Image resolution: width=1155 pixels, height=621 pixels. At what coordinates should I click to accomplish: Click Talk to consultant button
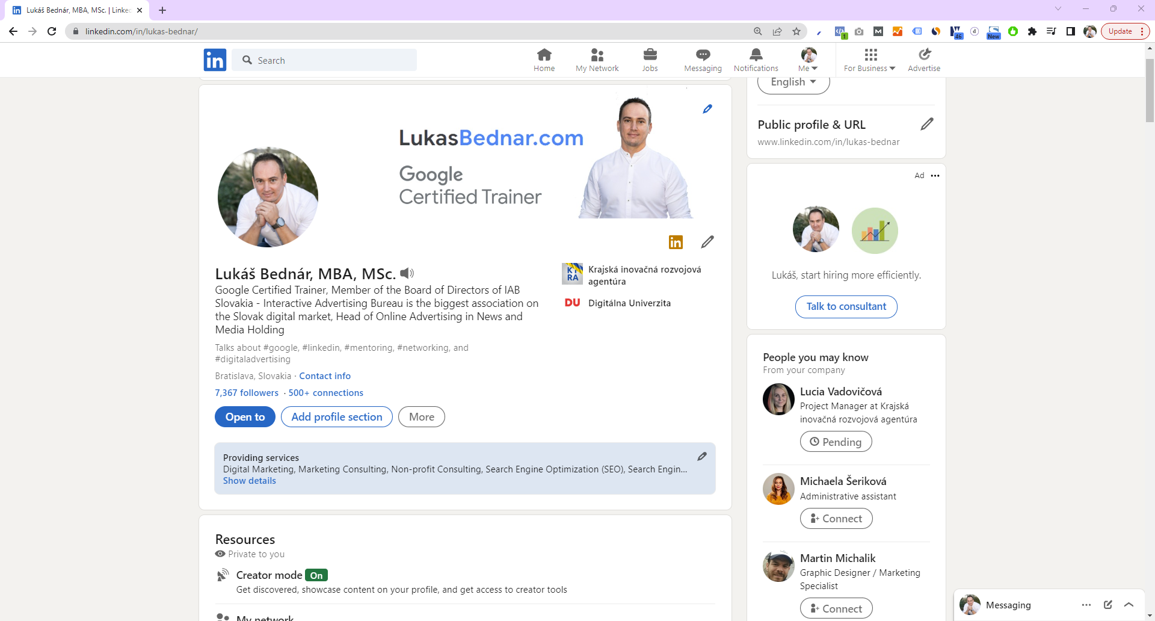coord(846,307)
